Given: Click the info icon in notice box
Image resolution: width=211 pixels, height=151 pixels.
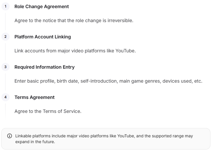Looking at the screenshot, I should click(x=9, y=136).
